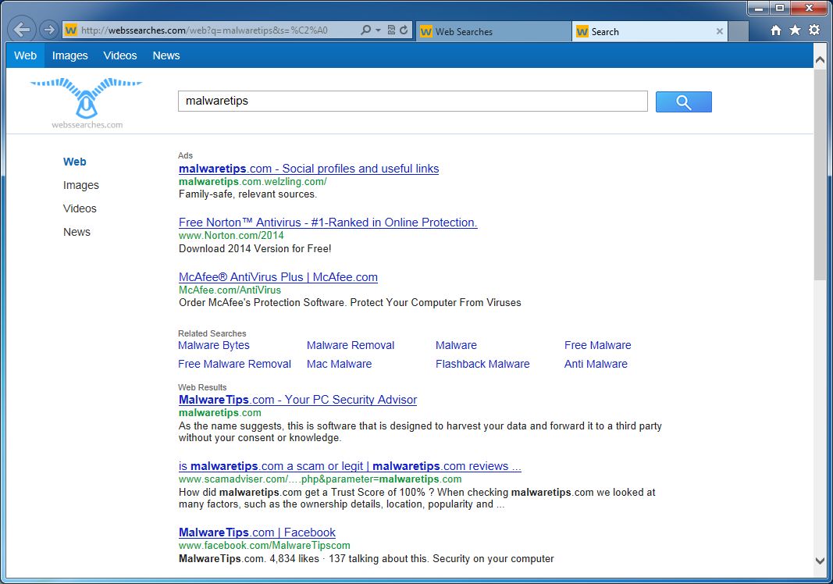Screen dimensions: 833x584
Task: Click the www.Norton.com/2014 green URL
Action: (x=231, y=236)
